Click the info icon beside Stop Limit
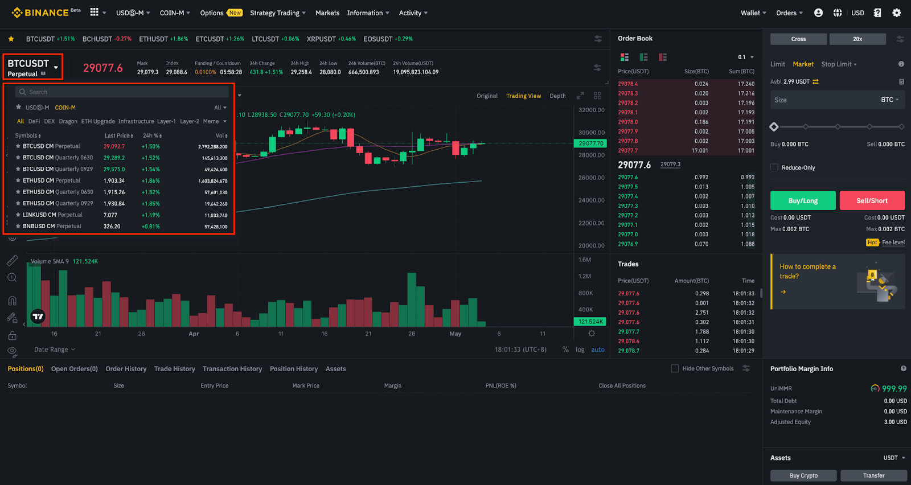 (901, 64)
